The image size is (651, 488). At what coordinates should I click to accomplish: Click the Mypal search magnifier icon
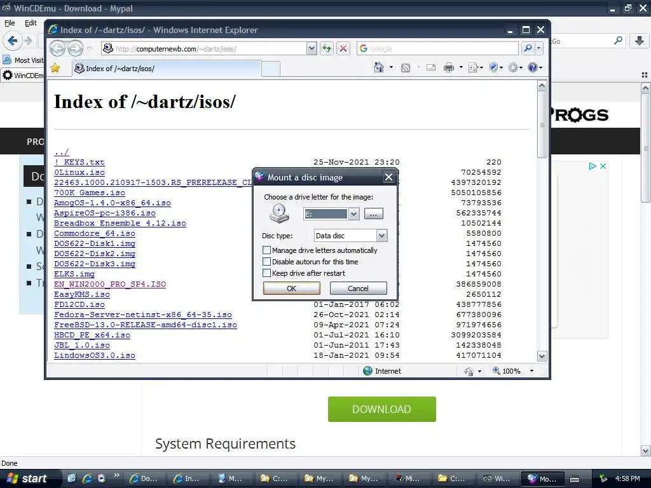tap(618, 41)
